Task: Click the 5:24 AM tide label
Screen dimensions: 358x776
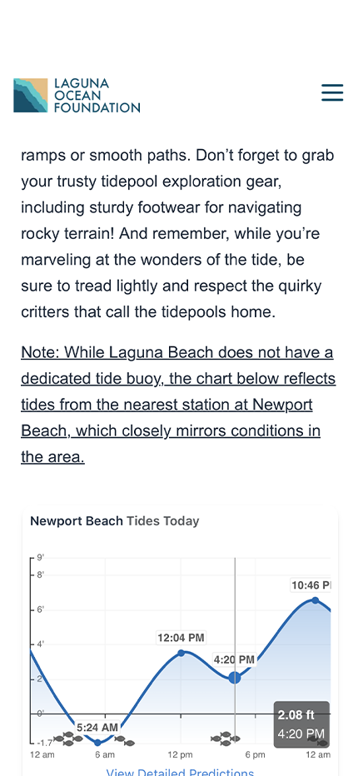Action: tap(97, 728)
